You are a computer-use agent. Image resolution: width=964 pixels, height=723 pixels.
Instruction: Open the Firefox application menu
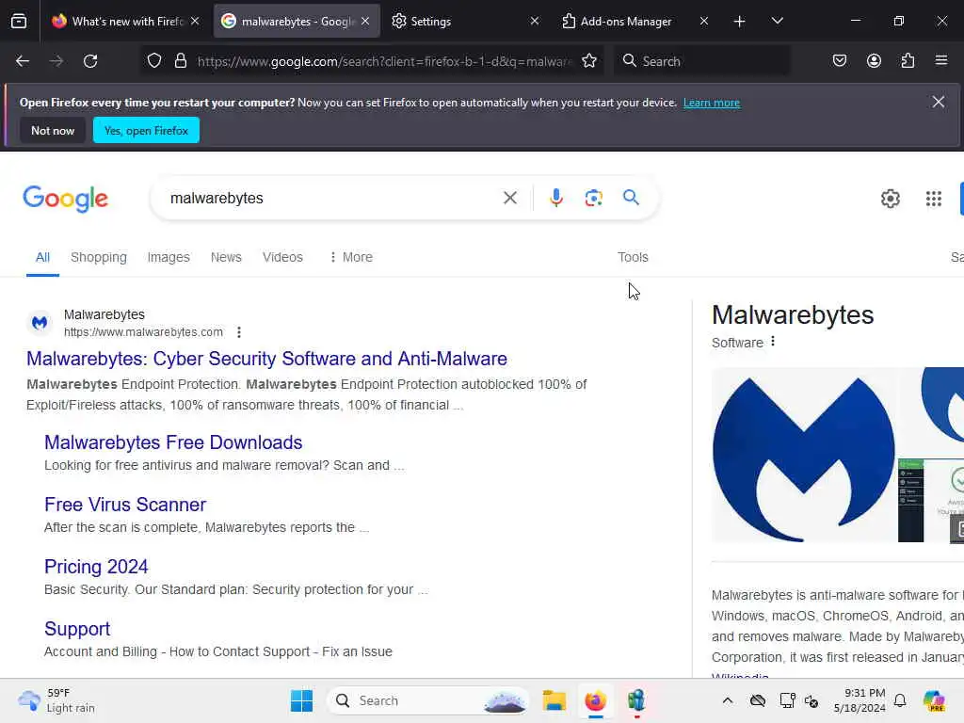(x=941, y=60)
